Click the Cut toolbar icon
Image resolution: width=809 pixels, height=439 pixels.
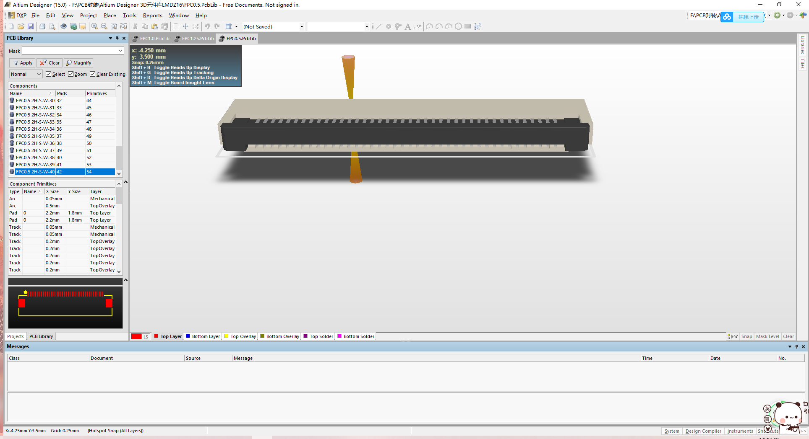(135, 26)
